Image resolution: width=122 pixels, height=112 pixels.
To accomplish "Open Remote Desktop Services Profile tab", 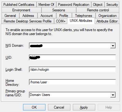I will click(x=28, y=21).
